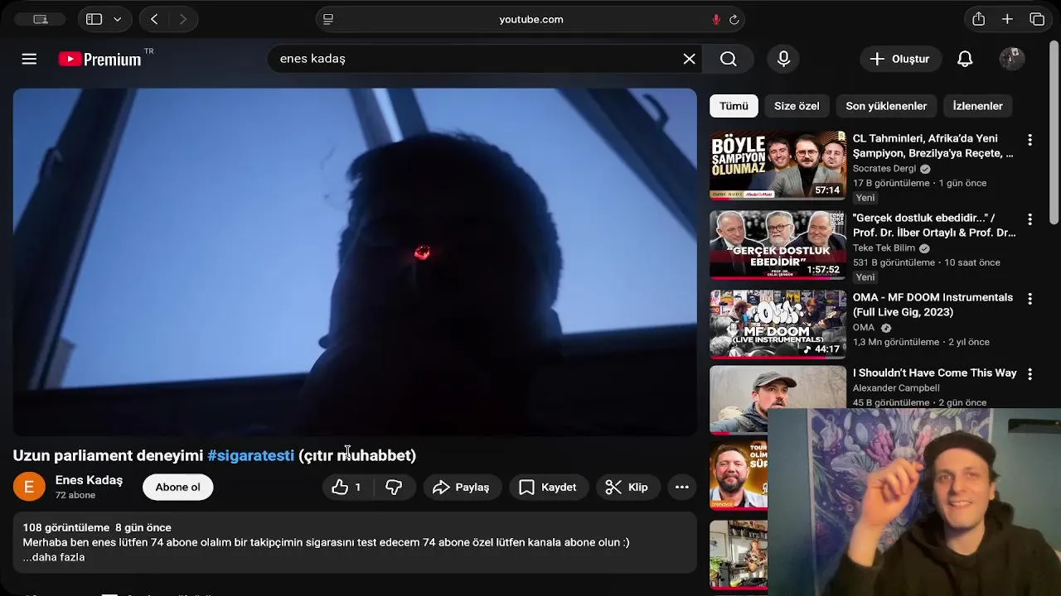Open the Socrates Dergi video thumbnail
Screen dimensions: 1061x596
778,165
